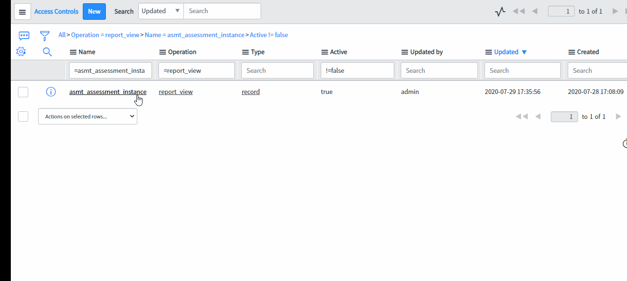Click inside the page number input box
The height and width of the screenshot is (281, 627).
(561, 11)
